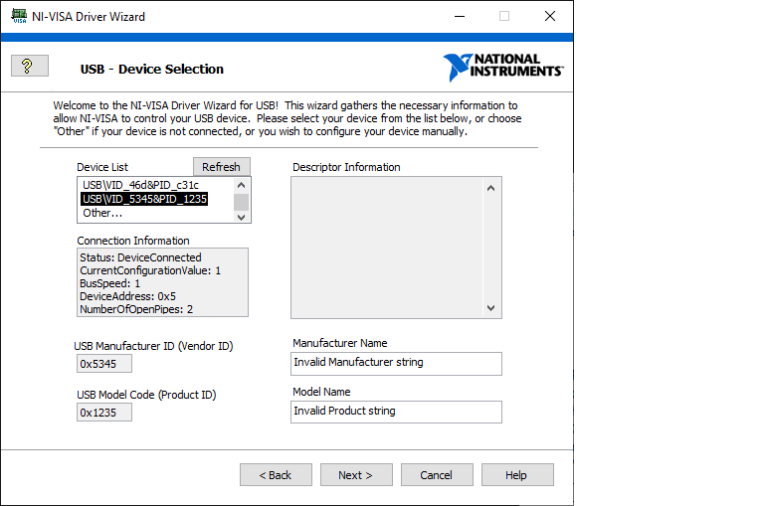Viewport: 764px width, 506px height.
Task: Refresh the device list
Action: pos(222,167)
